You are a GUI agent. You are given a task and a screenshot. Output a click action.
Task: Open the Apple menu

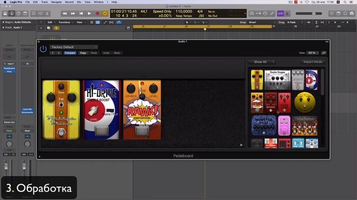[x=5, y=2]
